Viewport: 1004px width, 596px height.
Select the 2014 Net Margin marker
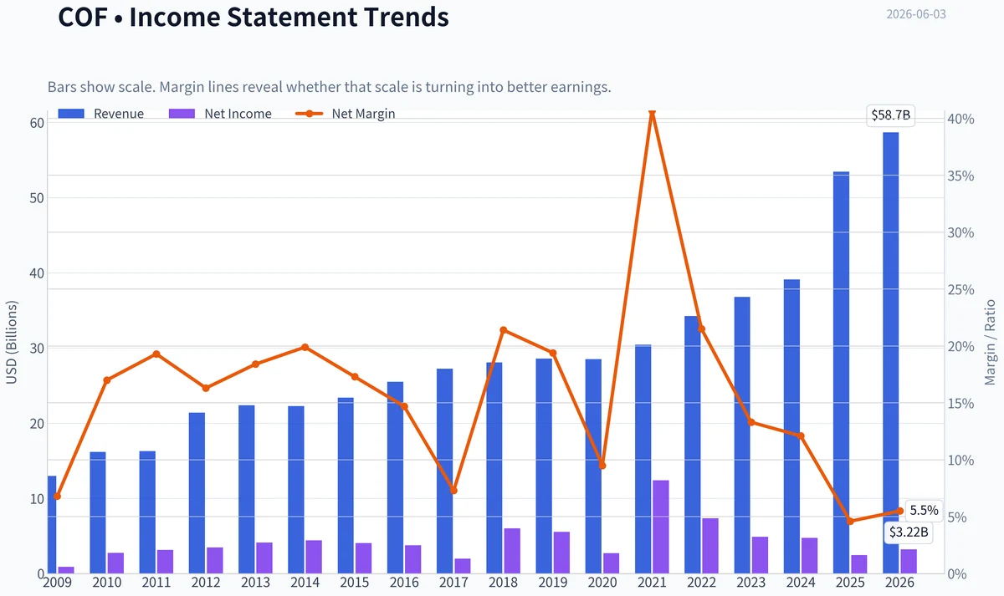[x=305, y=347]
